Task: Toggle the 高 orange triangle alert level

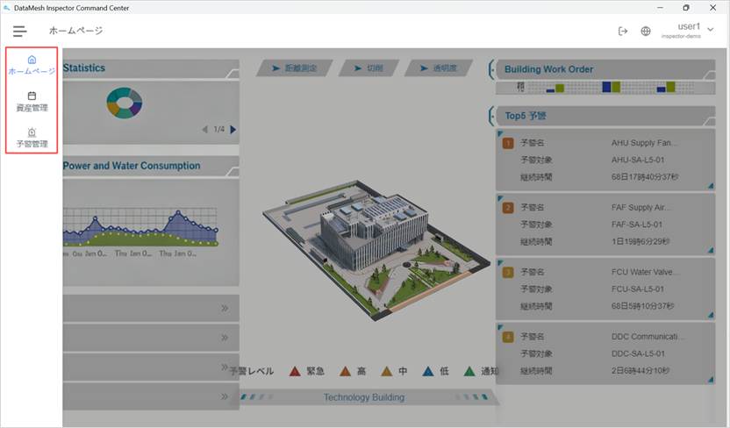Action: click(345, 371)
